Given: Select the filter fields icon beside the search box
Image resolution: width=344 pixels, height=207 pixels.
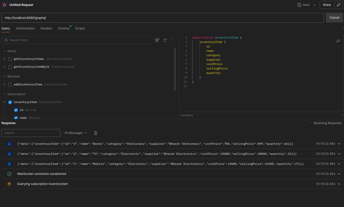Looking at the screenshot, I should 157,40.
